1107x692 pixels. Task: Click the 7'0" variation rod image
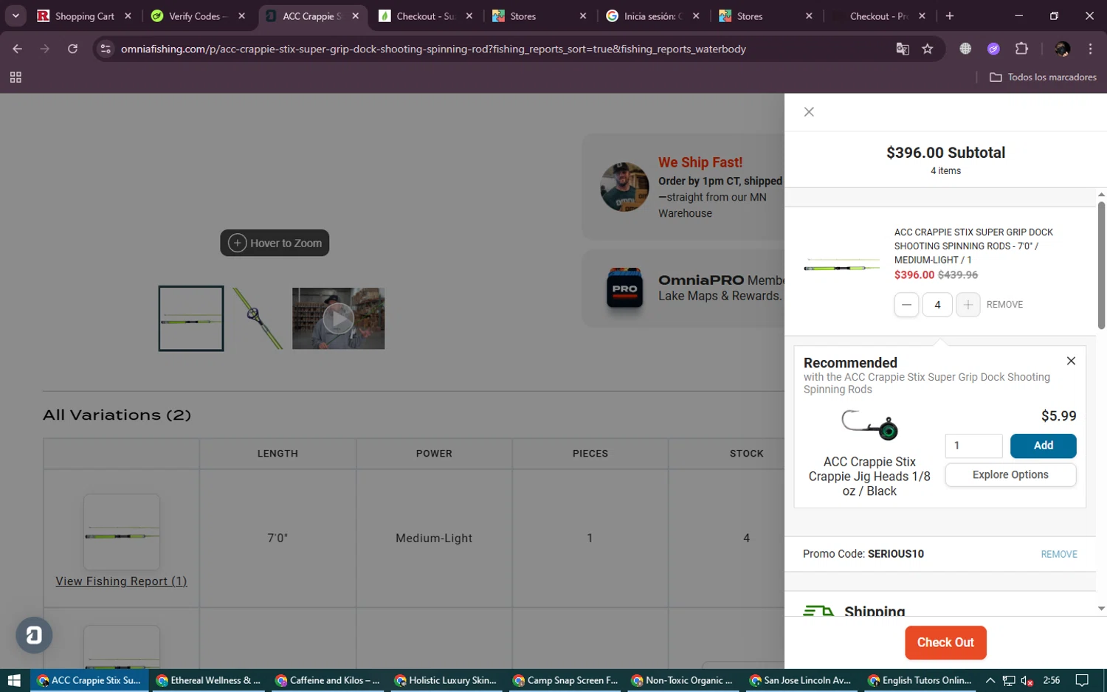tap(122, 532)
